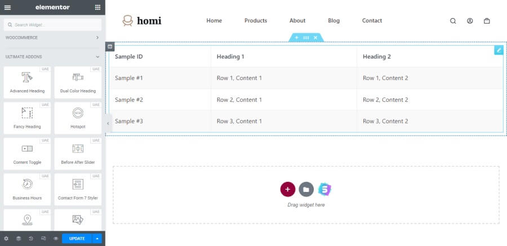
Task: Click the Row 2, Content 1 cell
Action: 284,100
